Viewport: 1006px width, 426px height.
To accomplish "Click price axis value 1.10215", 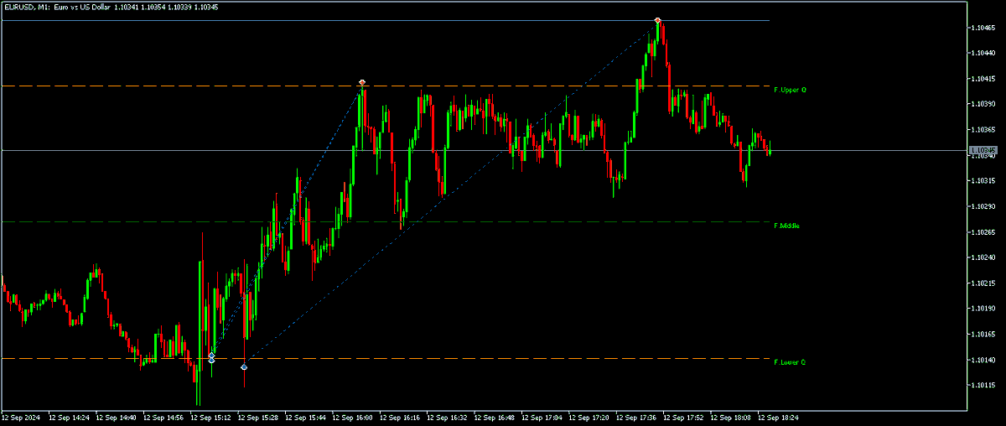I will click(x=983, y=283).
